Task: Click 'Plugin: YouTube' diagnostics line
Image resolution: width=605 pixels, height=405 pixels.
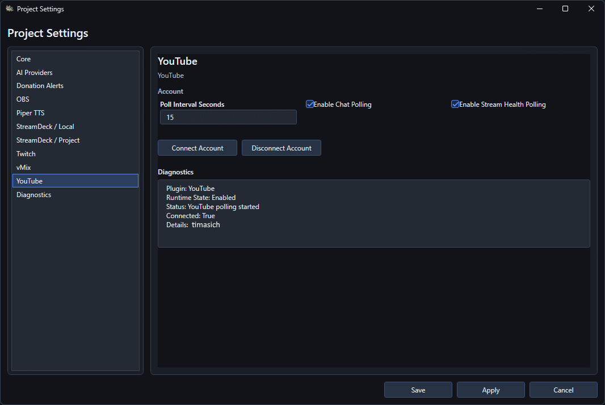Action: [190, 189]
